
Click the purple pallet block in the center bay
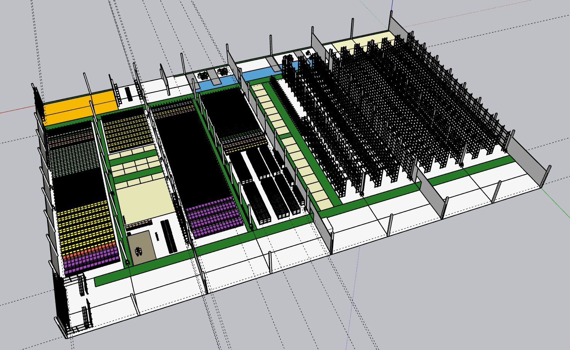point(214,218)
